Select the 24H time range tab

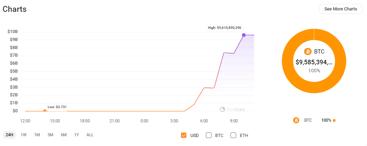[10, 135]
